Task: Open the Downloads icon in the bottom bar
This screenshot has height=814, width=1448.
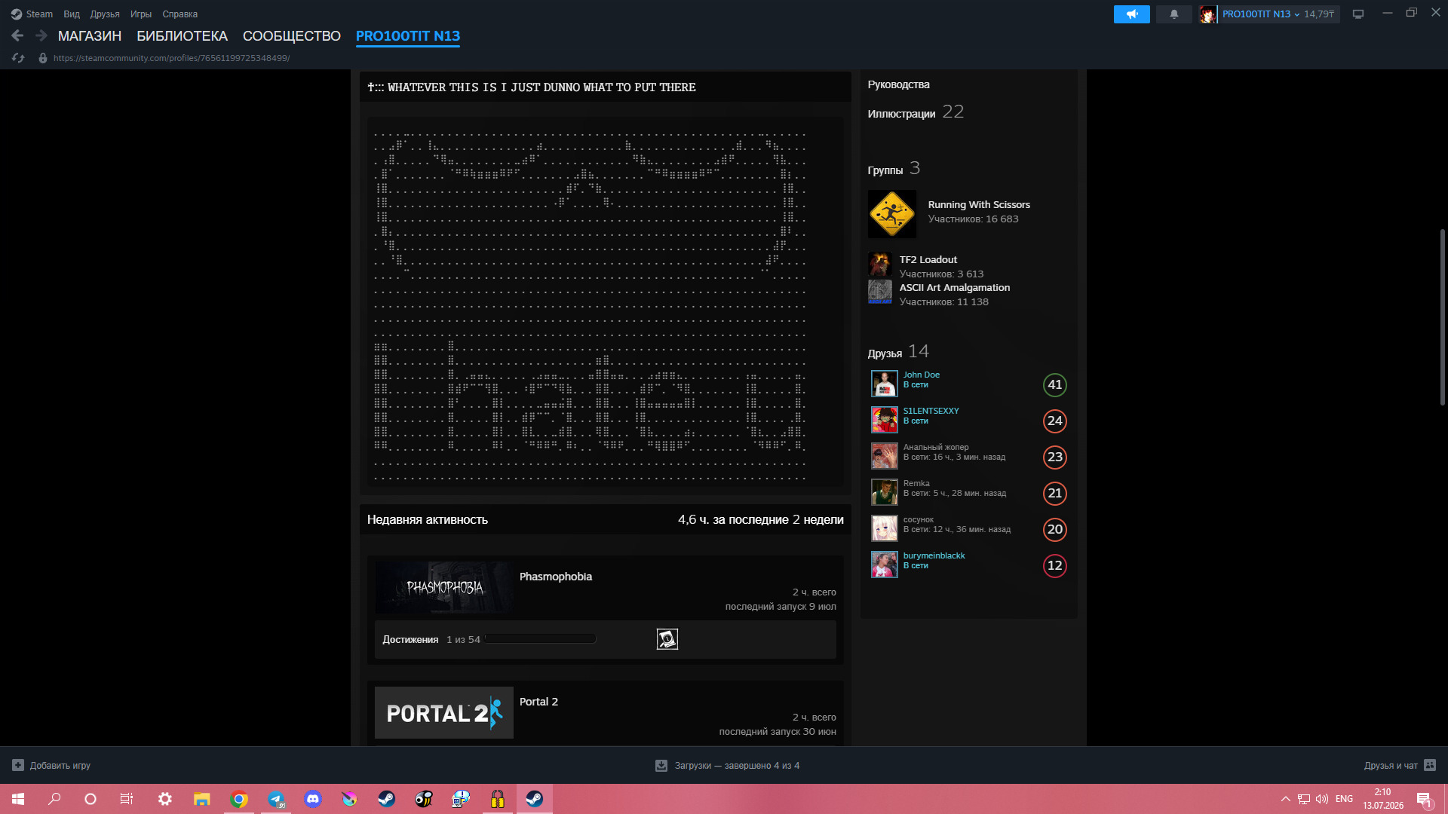Action: click(x=661, y=765)
